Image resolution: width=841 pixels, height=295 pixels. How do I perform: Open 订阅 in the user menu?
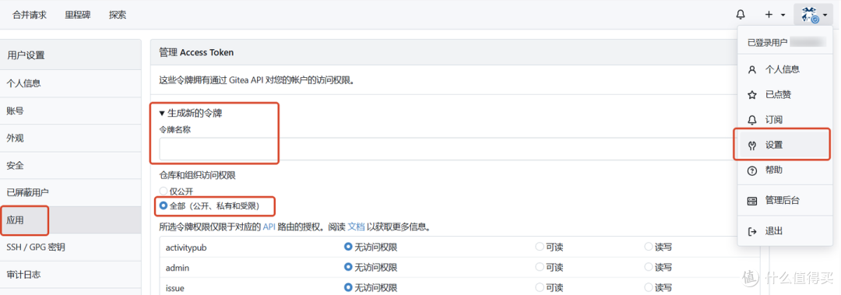point(785,120)
